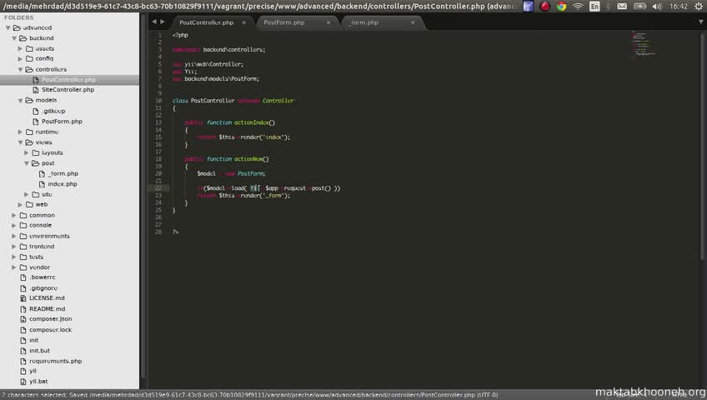Click line number 22 in the gutter

click(158, 188)
